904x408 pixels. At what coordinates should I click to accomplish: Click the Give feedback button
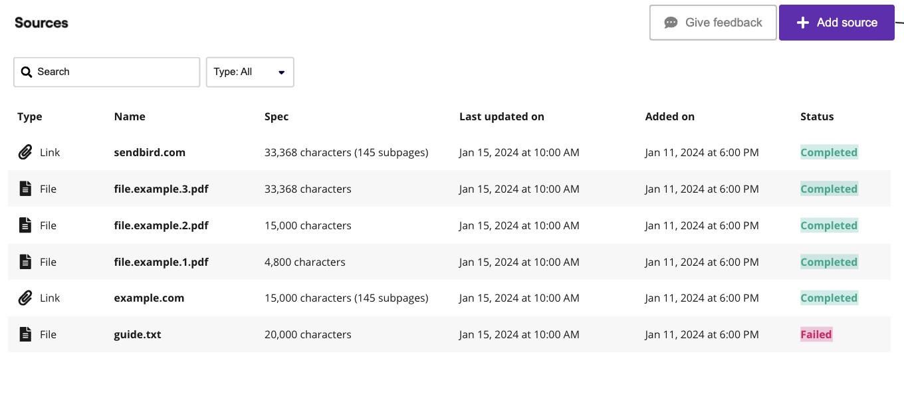point(713,23)
